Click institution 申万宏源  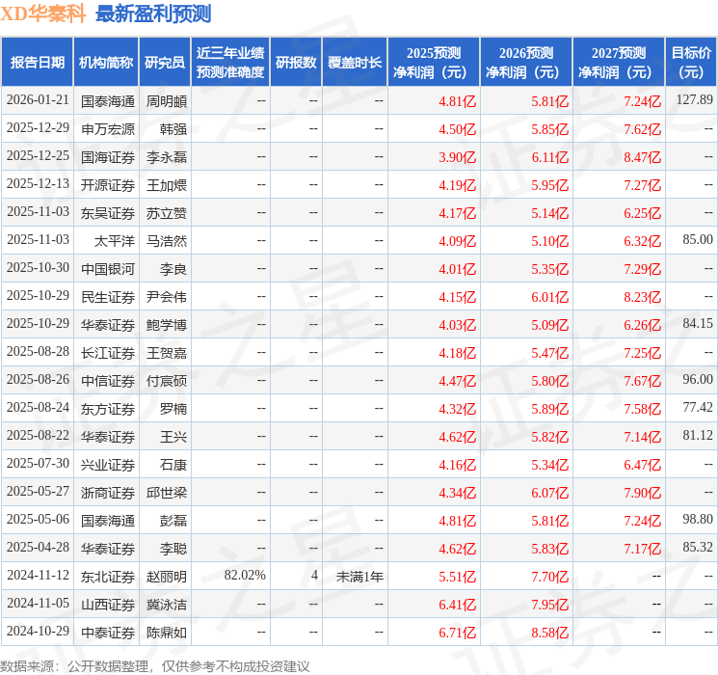(108, 129)
